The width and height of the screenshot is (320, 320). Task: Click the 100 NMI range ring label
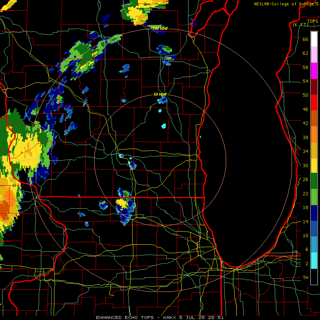click(x=160, y=28)
